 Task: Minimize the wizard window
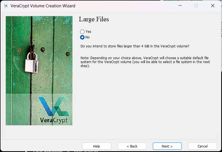(180, 6)
